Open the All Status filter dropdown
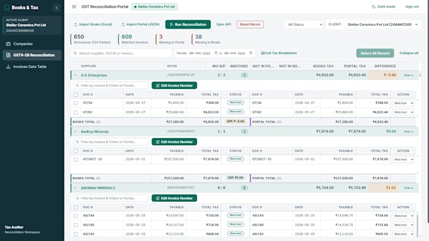Image resolution: width=429 pixels, height=241 pixels. click(x=303, y=25)
